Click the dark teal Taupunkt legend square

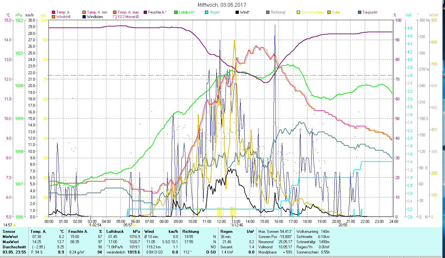(360, 13)
